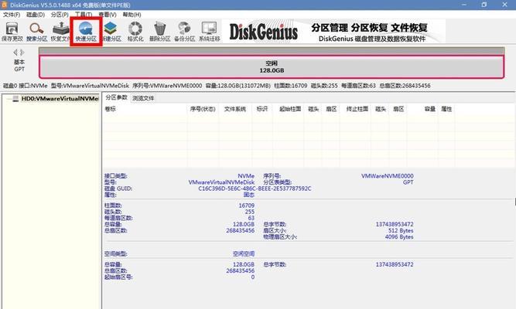The image size is (516, 309).
Task: Click the 序号(状态) column header
Action: click(203, 109)
